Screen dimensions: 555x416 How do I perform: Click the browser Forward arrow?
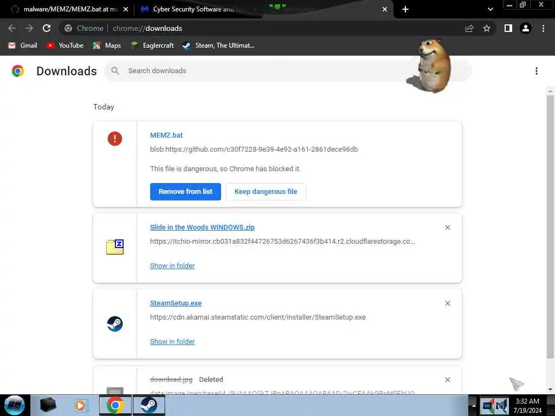(x=29, y=28)
